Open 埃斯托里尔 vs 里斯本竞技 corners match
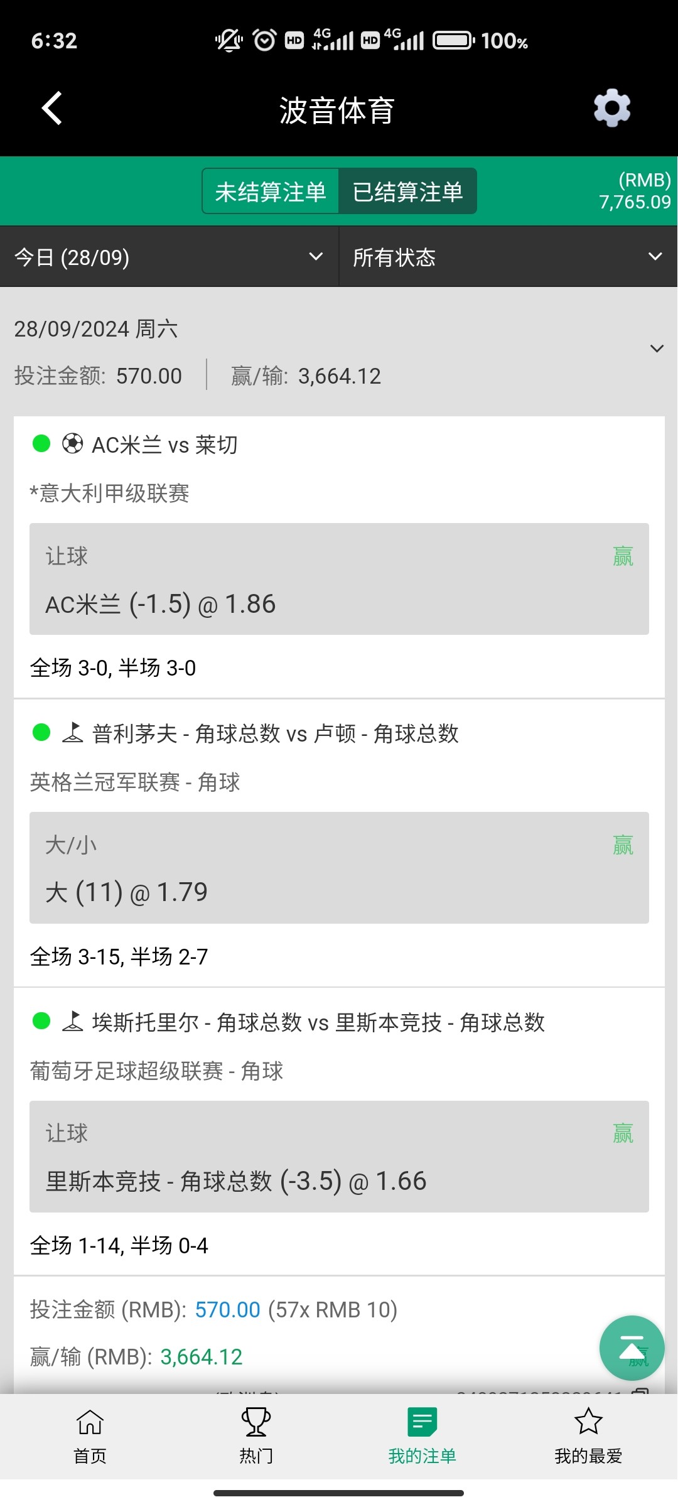Image resolution: width=678 pixels, height=1507 pixels. click(318, 1023)
